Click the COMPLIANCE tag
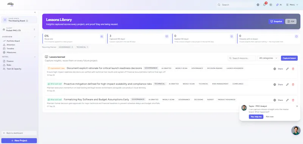The width and height of the screenshot is (303, 144). (238, 84)
